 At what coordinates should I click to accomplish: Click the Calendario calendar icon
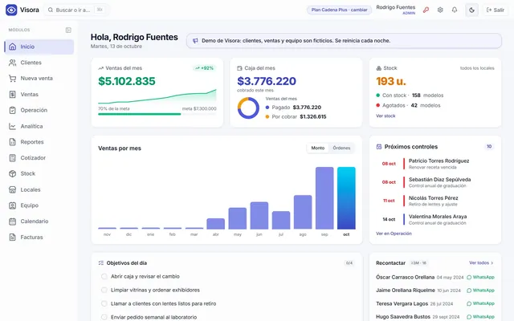tap(13, 221)
